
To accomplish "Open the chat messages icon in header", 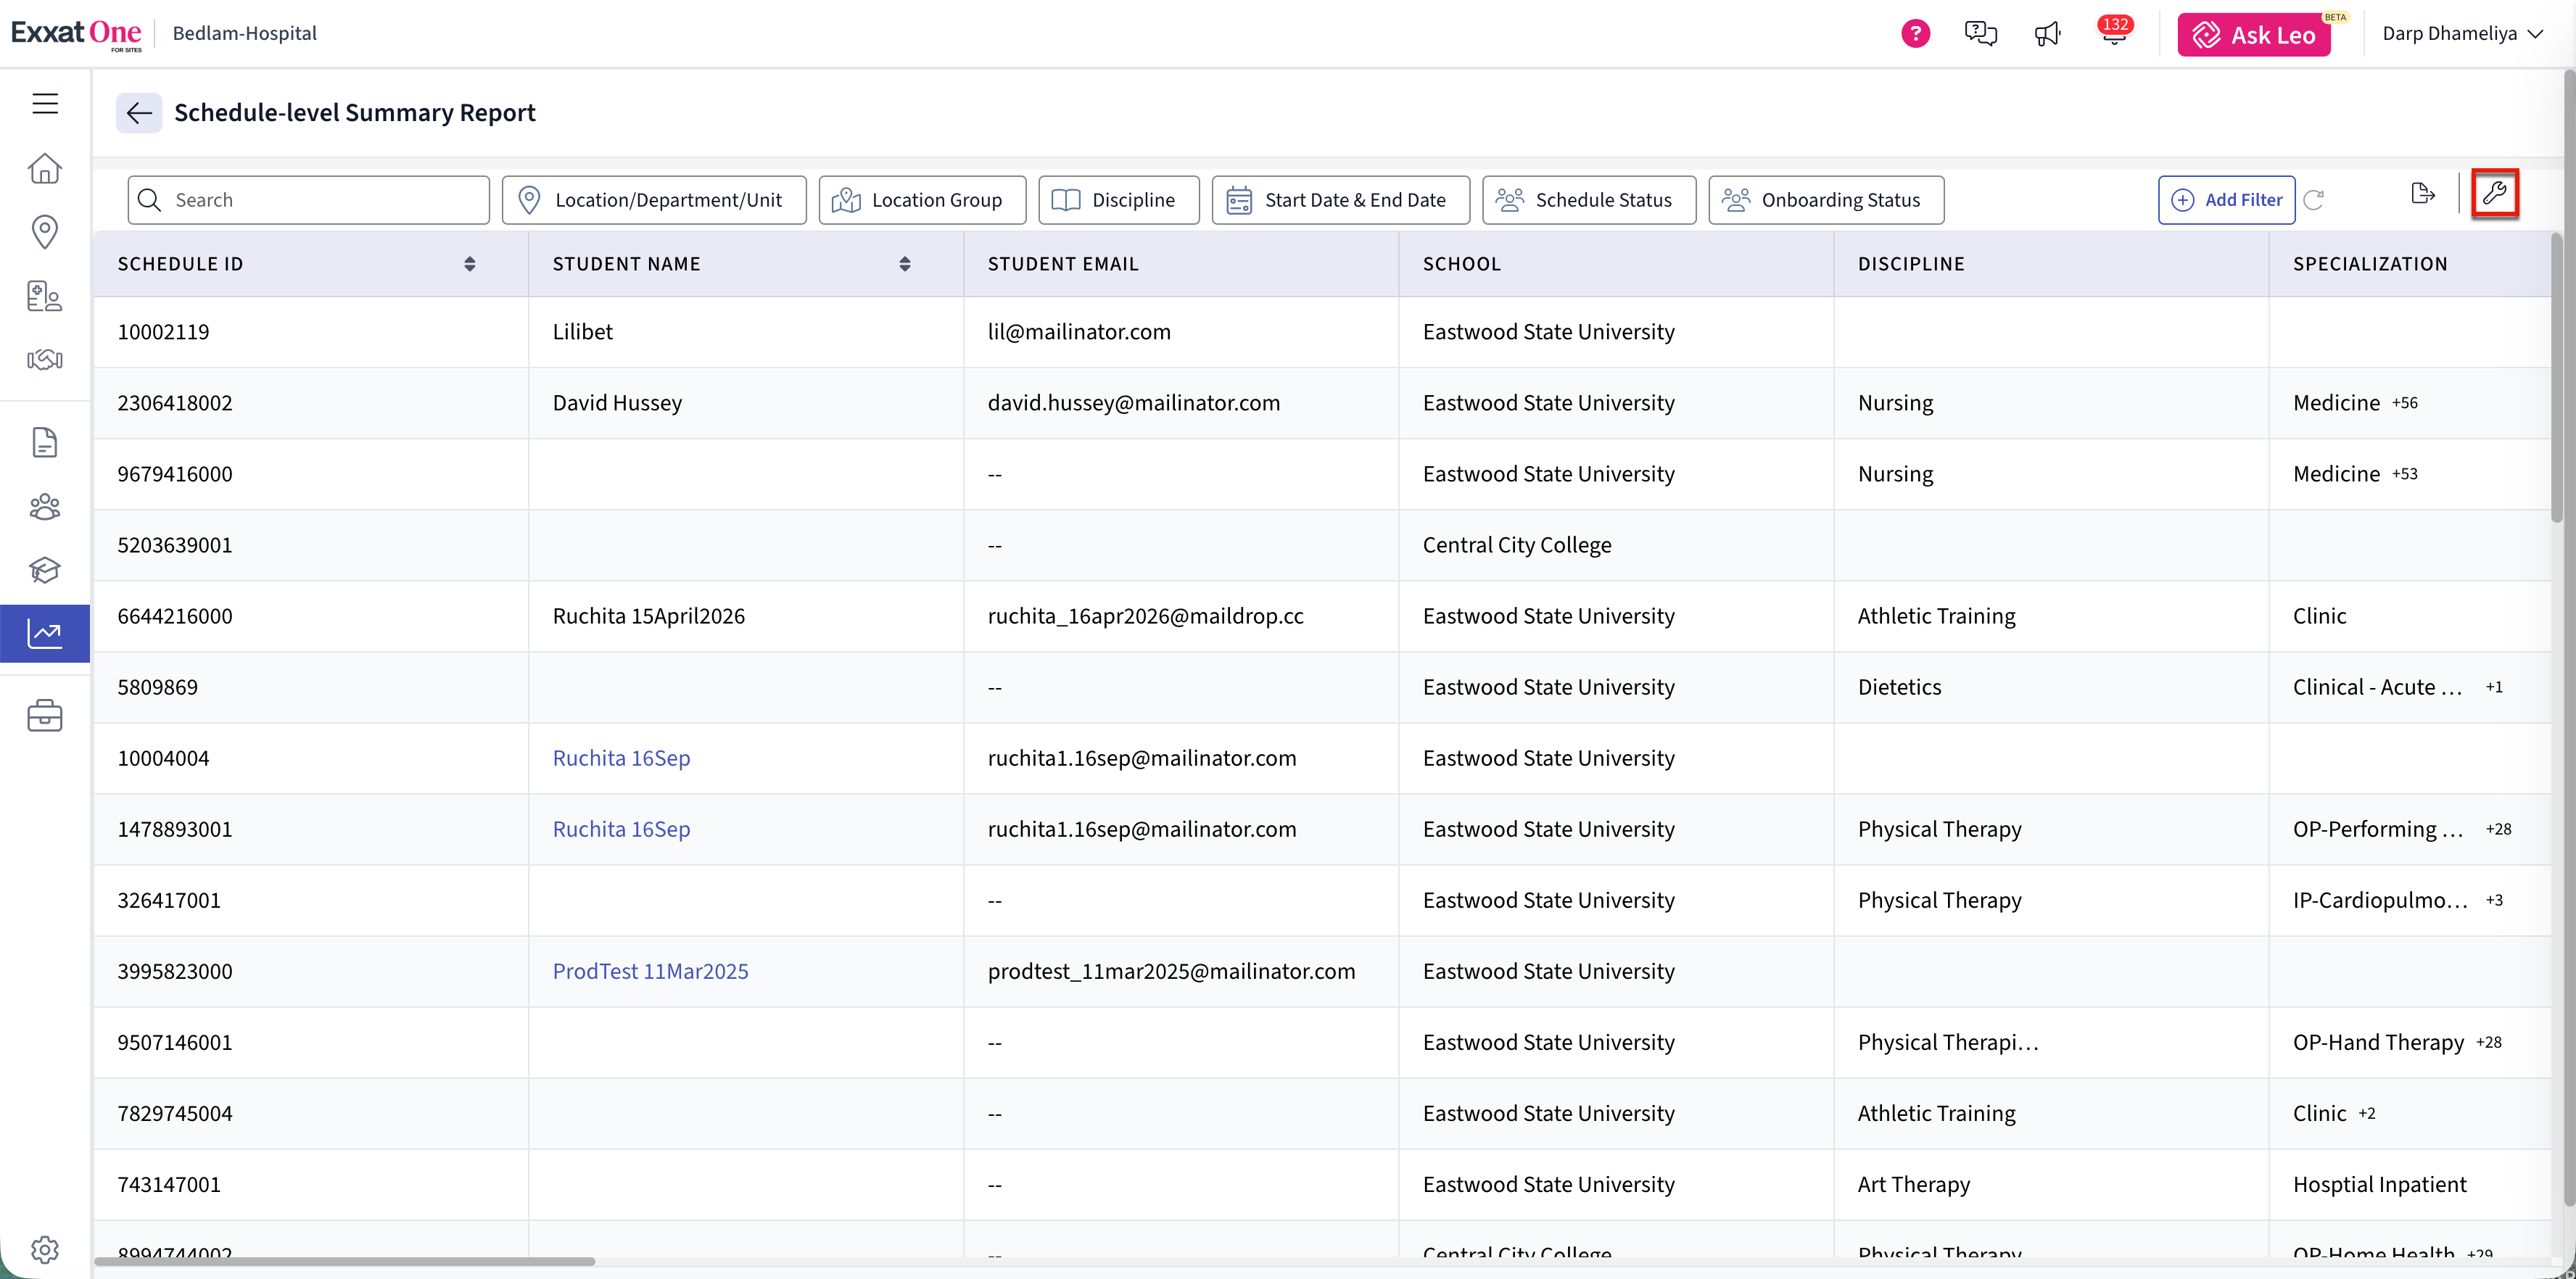I will pos(1980,34).
